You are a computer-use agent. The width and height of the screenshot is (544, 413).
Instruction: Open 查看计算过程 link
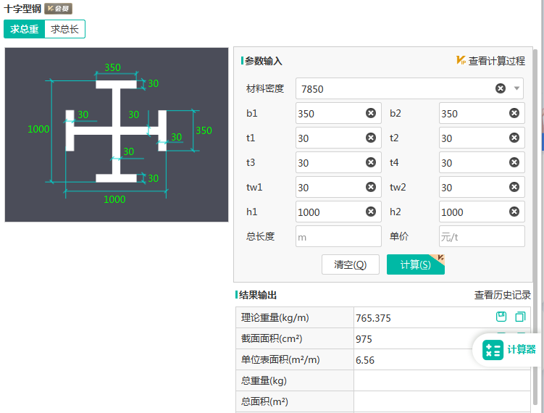[496, 61]
